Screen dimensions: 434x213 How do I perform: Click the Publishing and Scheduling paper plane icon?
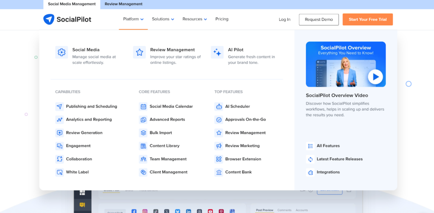[x=59, y=106]
